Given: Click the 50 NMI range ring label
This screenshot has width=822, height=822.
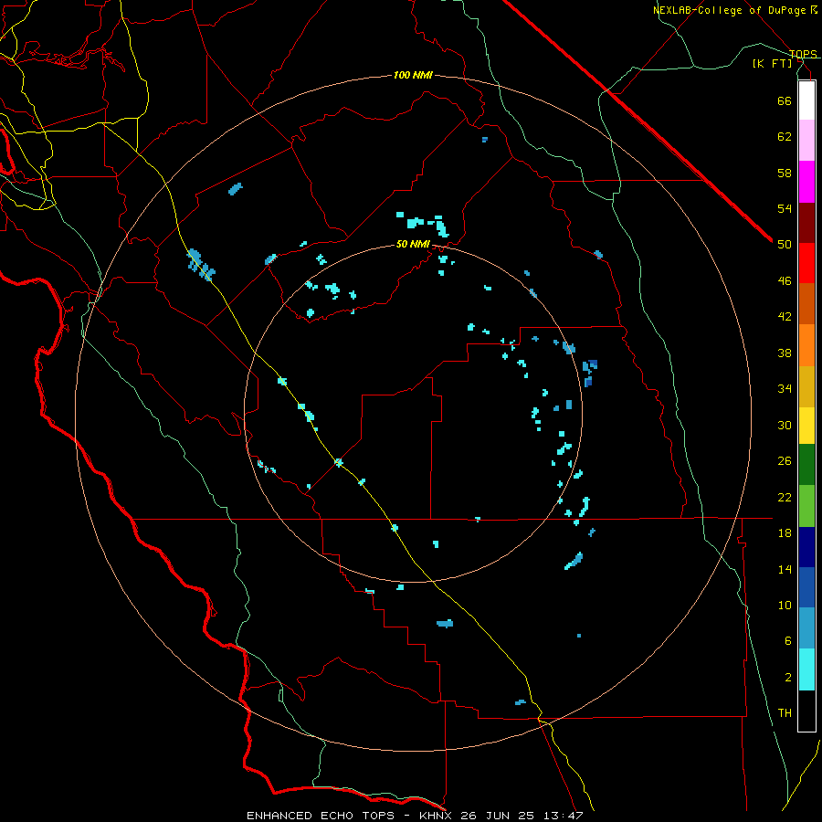Looking at the screenshot, I should 413,244.
